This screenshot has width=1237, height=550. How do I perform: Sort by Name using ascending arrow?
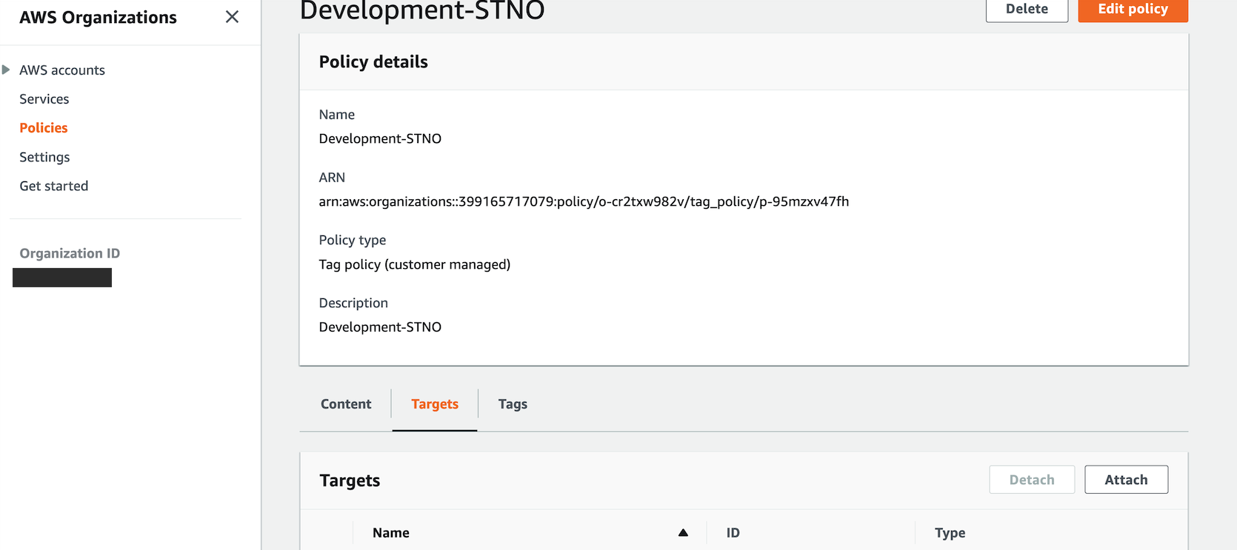tap(683, 533)
